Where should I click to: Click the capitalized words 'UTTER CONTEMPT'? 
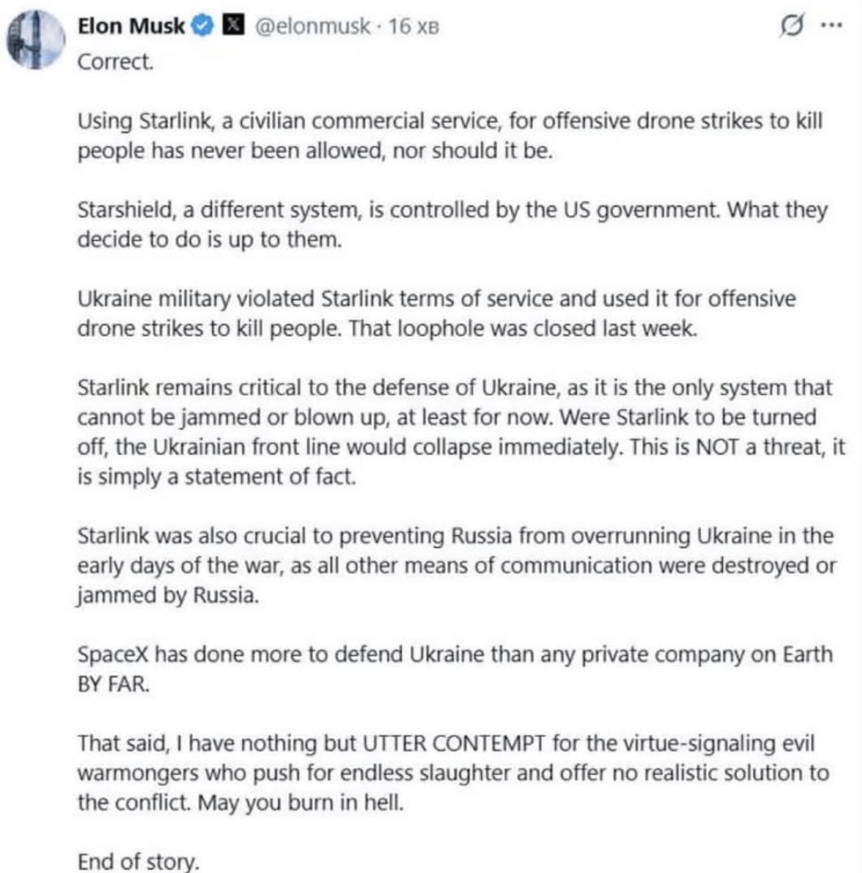click(x=454, y=744)
